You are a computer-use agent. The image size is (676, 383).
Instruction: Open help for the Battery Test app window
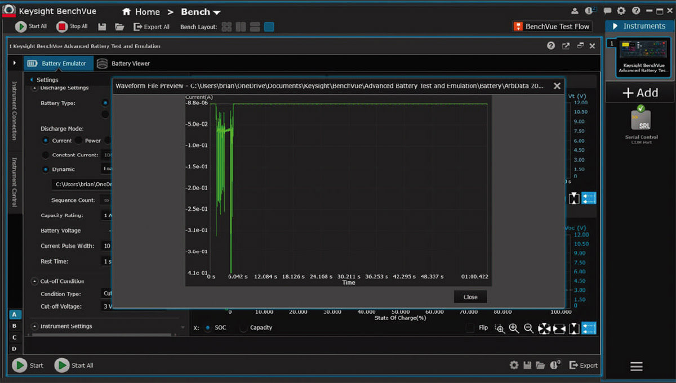coord(551,46)
